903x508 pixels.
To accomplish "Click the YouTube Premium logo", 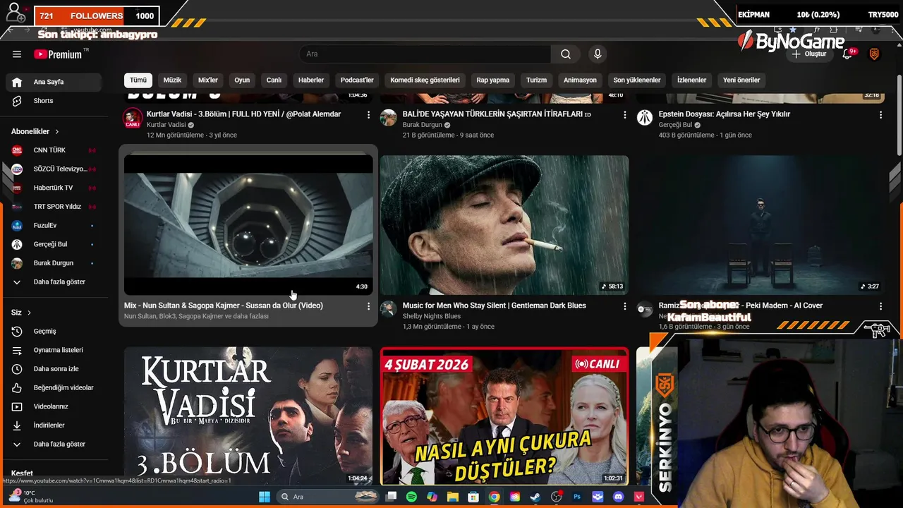I will (59, 54).
